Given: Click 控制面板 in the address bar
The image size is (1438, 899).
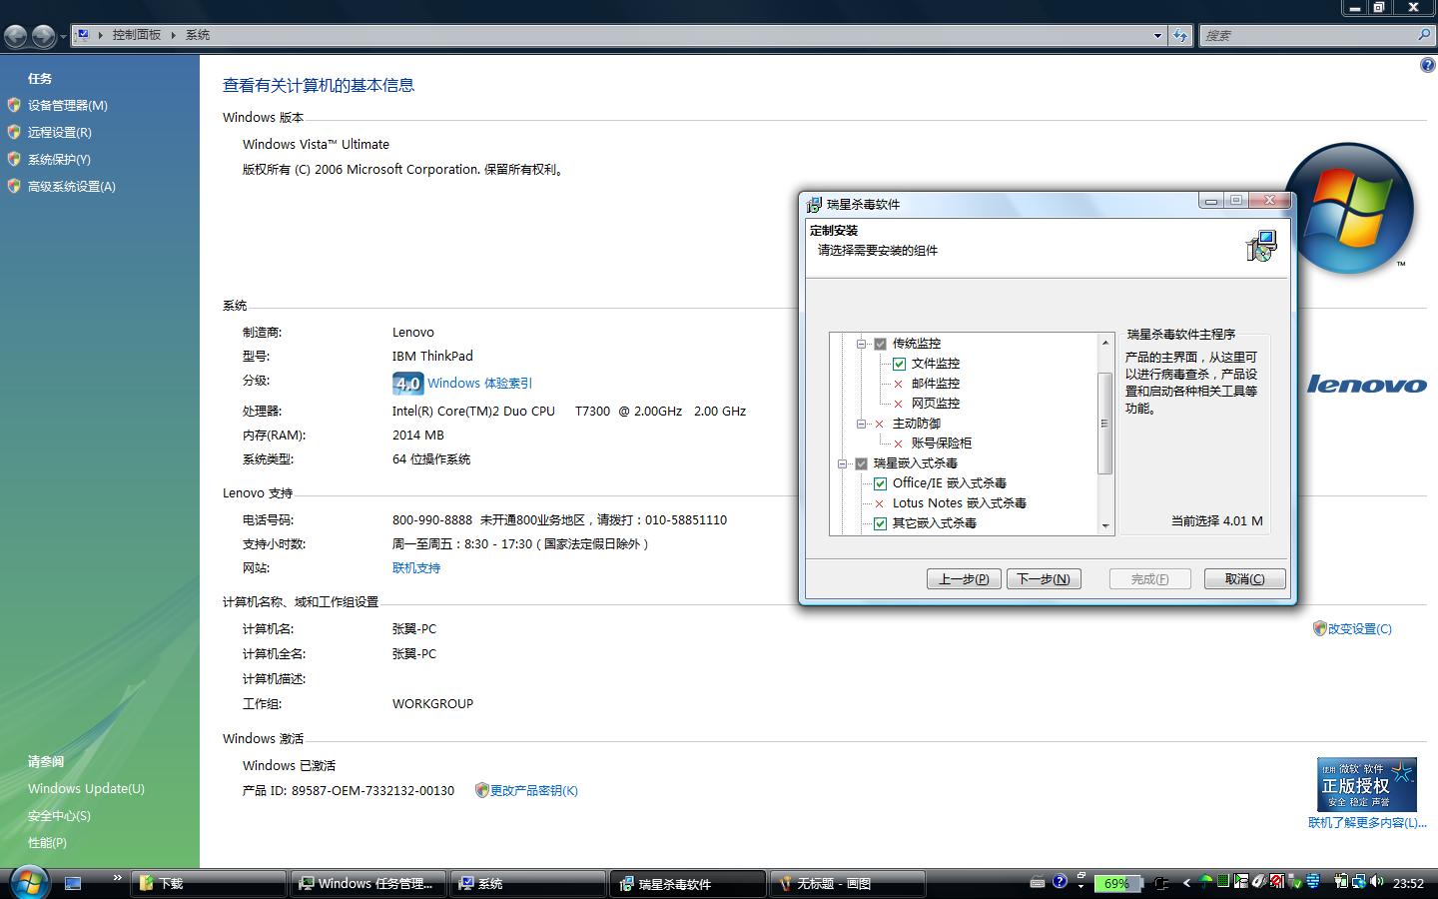Looking at the screenshot, I should point(136,35).
